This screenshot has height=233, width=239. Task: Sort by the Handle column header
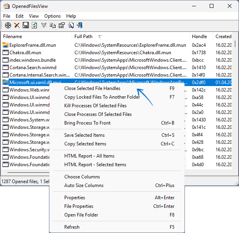click(199, 37)
